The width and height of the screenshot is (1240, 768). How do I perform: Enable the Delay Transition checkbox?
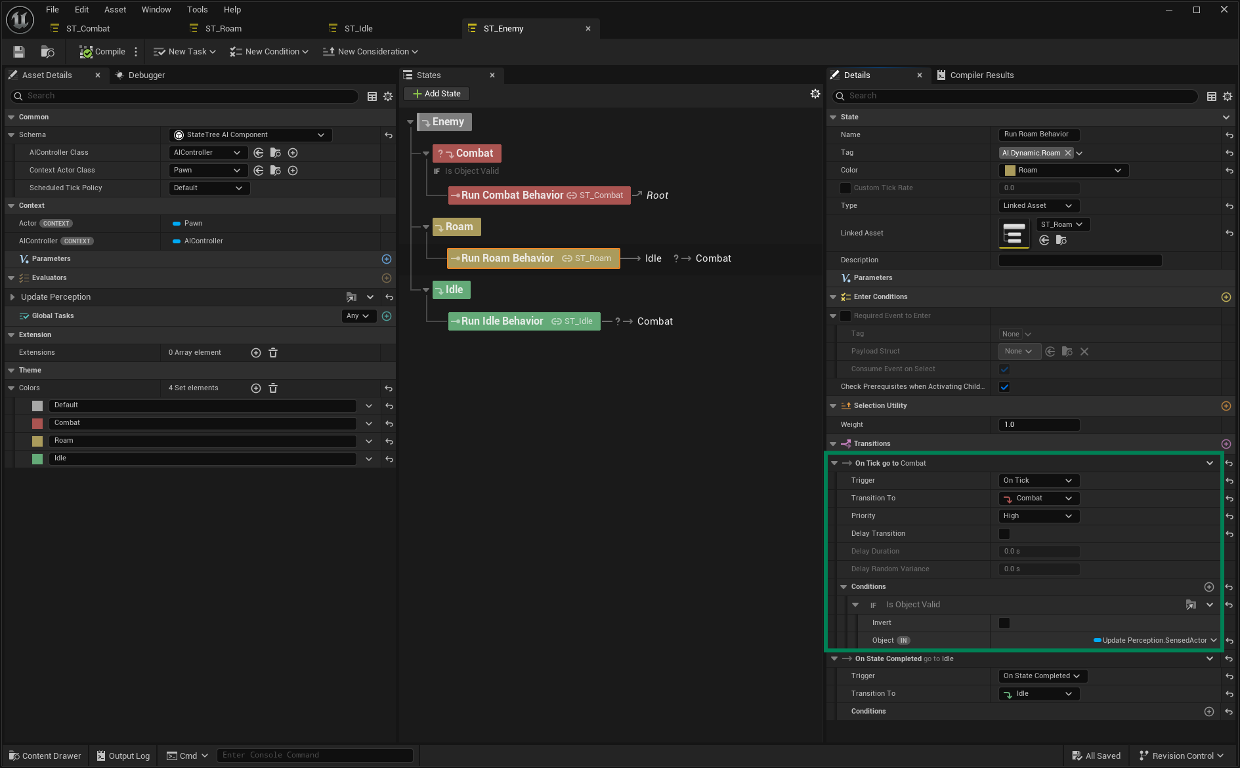pyautogui.click(x=1004, y=534)
